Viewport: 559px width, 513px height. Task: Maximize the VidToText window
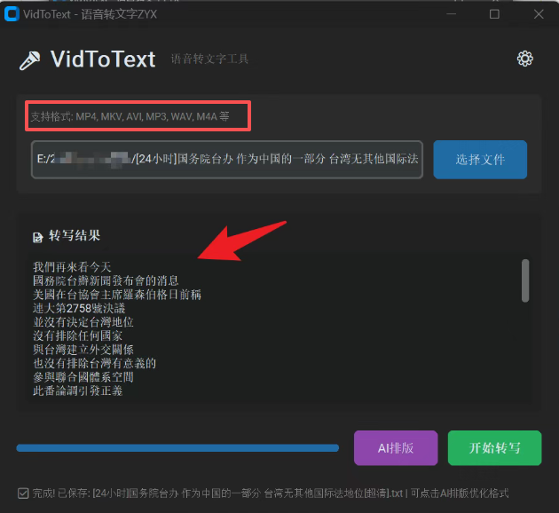[494, 13]
